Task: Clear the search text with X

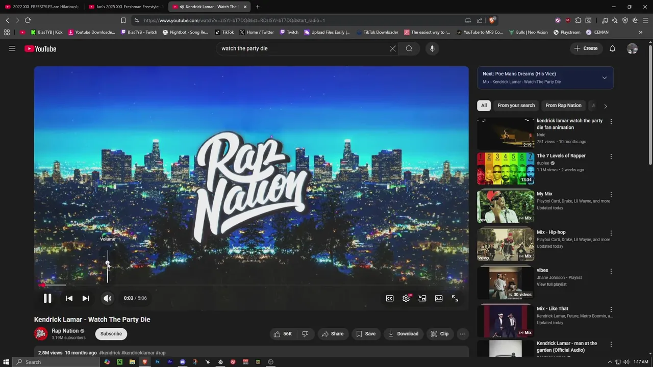Action: coord(393,48)
